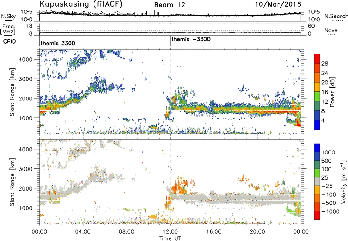Screen dimensions: 348x241
Task: Click the '08:00' time axis label
Action: tap(127, 231)
